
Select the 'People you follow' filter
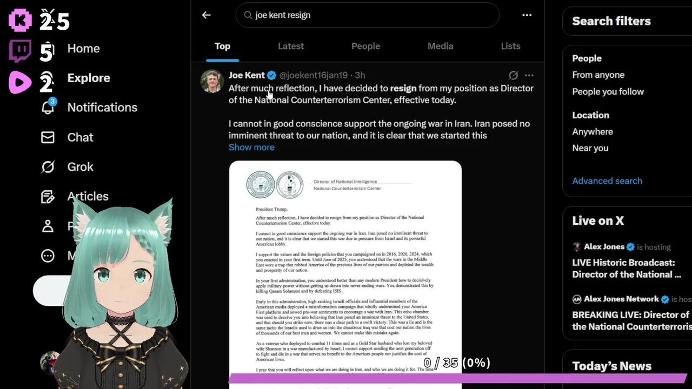[608, 92]
